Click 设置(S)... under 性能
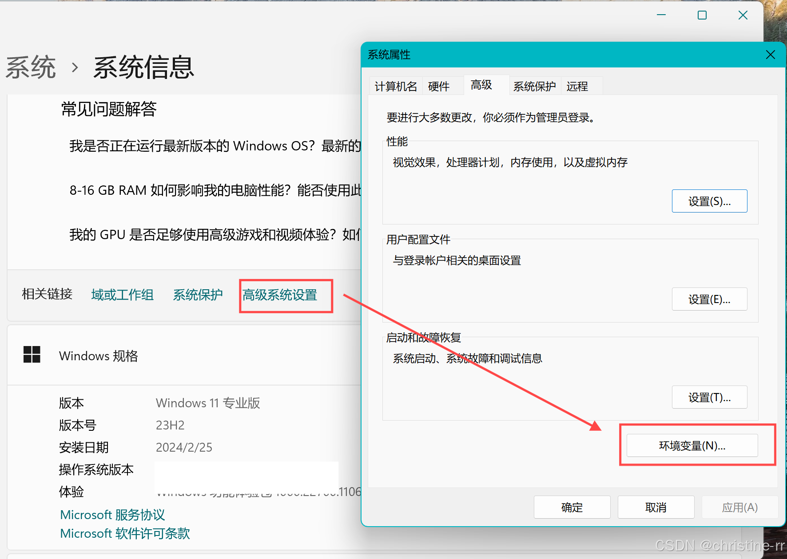The width and height of the screenshot is (787, 559). (x=709, y=201)
